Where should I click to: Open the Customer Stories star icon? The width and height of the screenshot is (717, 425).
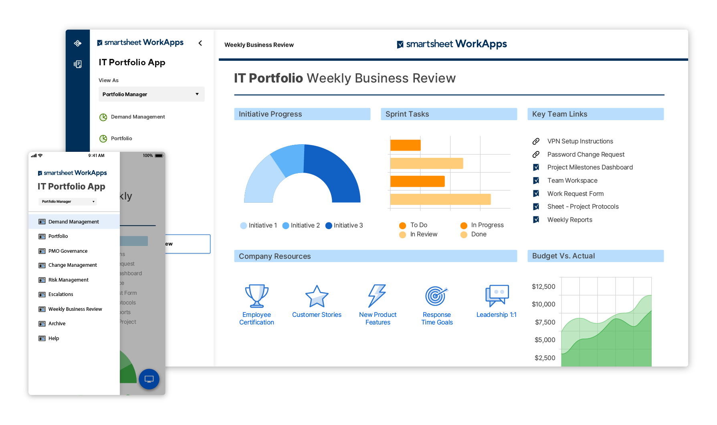point(317,296)
